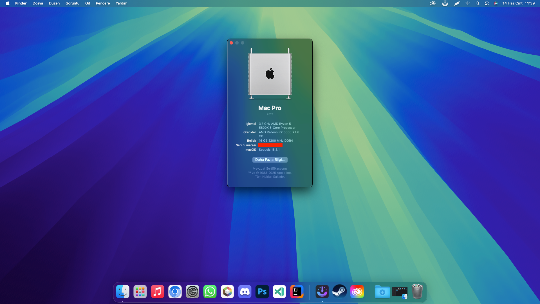The image size is (540, 304).
Task: Click the feather icon in menu bar
Action: [x=457, y=3]
